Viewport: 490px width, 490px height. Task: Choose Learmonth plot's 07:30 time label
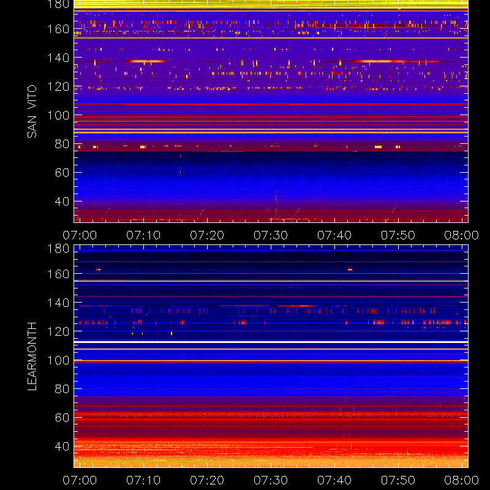tap(271, 480)
